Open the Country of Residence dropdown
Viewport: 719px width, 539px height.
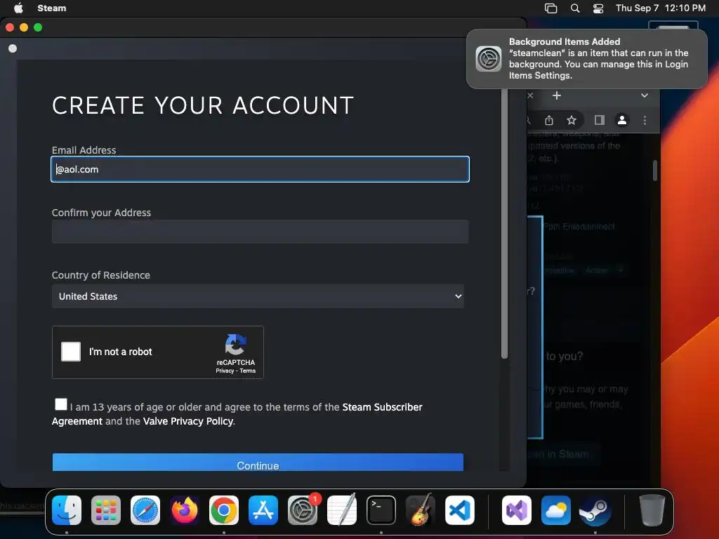pos(258,296)
